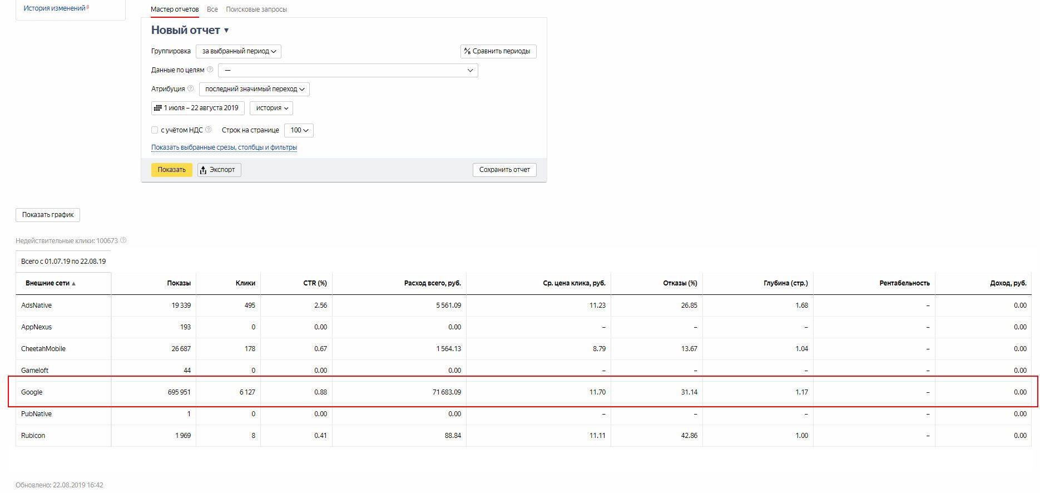The height and width of the screenshot is (493, 1040).
Task: Open the История изменений link
Action: point(55,8)
